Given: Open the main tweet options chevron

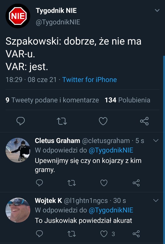Looking at the screenshot, I should 157,11.
